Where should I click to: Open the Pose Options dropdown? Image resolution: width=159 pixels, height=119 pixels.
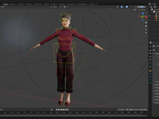[142, 10]
